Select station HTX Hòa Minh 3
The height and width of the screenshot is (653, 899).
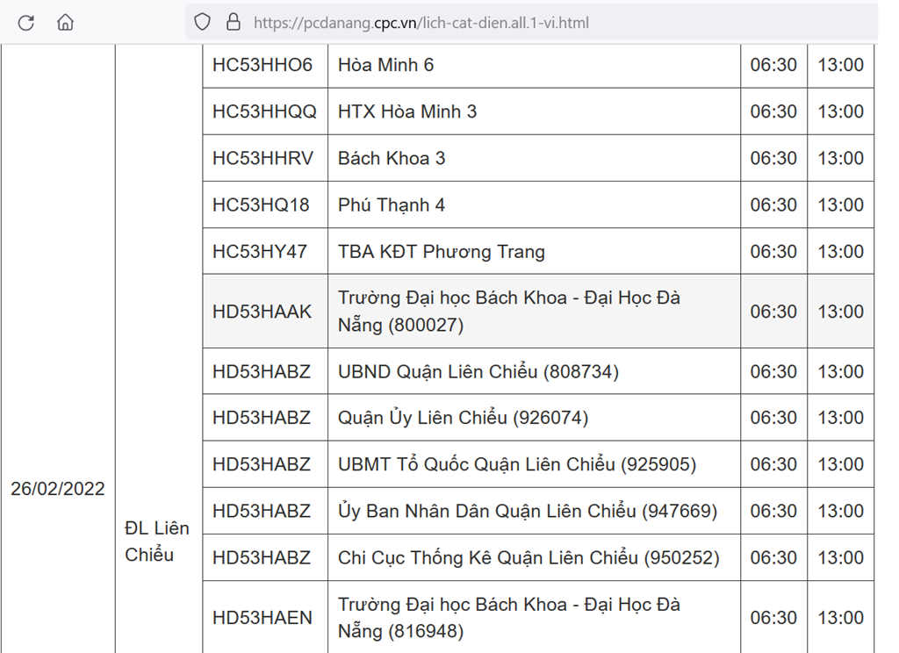(407, 111)
